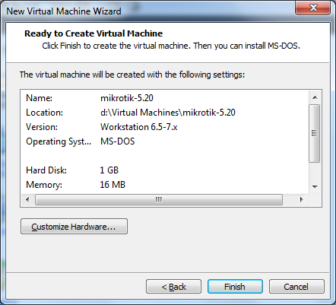Select the Memory 16 MB row

click(165, 185)
